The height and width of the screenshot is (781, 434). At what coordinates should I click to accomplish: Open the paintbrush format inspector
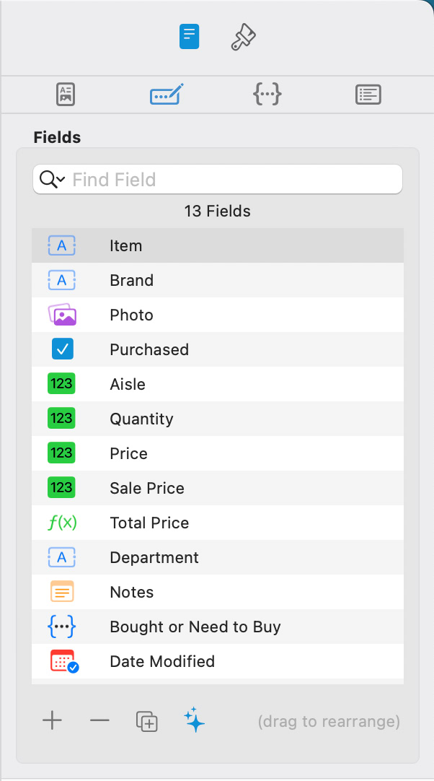tap(243, 37)
